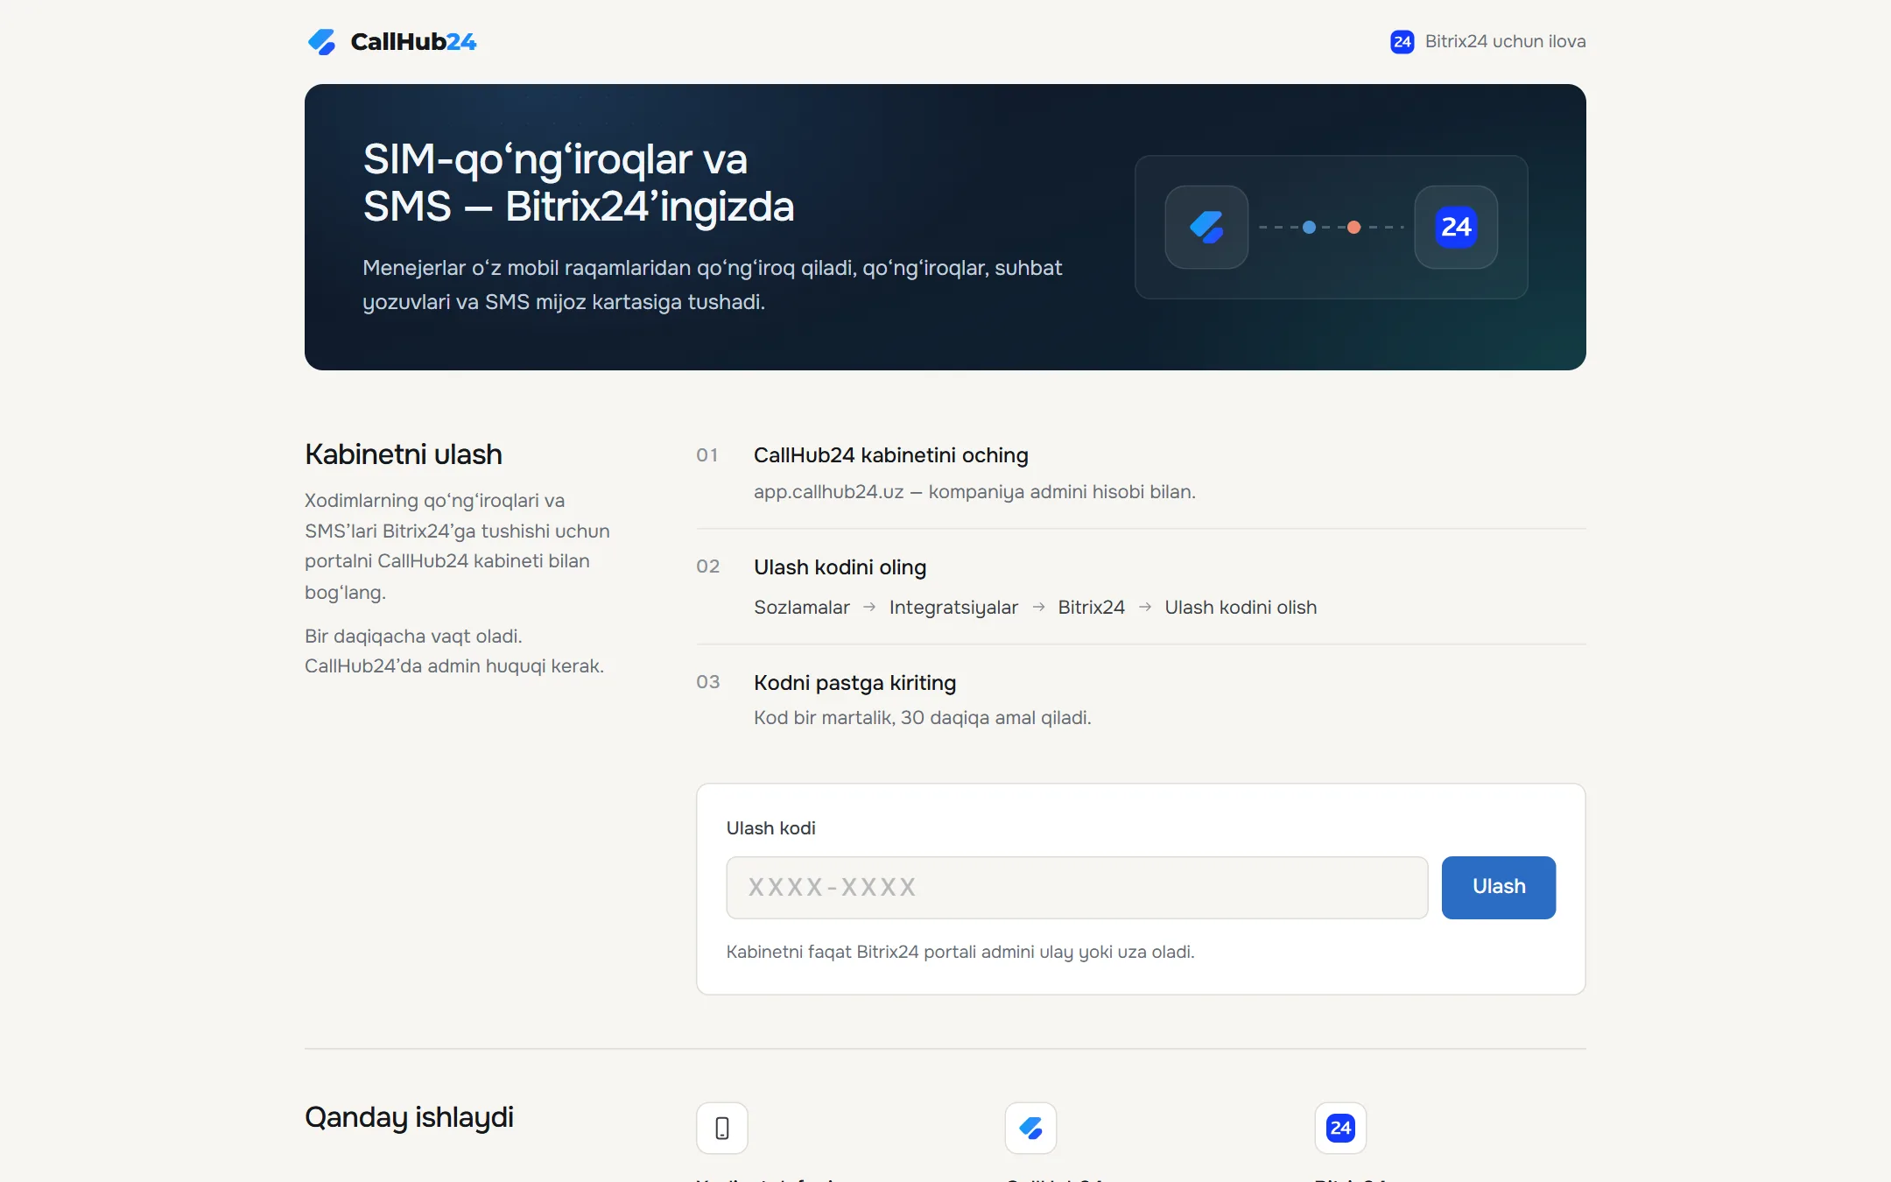Click the step number '03'
The width and height of the screenshot is (1891, 1182).
point(707,682)
